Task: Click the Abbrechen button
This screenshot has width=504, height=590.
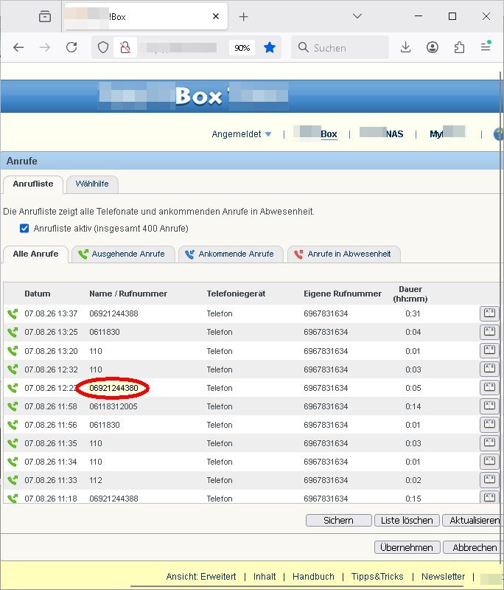Action: 473,547
